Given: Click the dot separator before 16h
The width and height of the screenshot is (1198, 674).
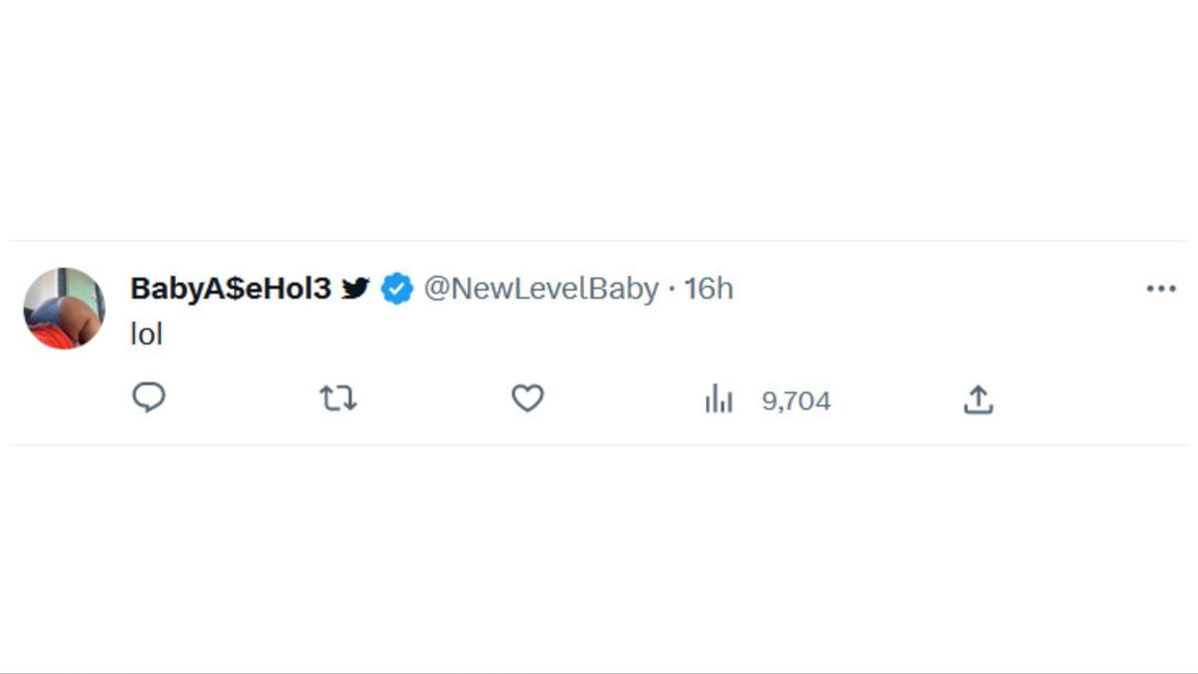Looking at the screenshot, I should click(x=672, y=290).
